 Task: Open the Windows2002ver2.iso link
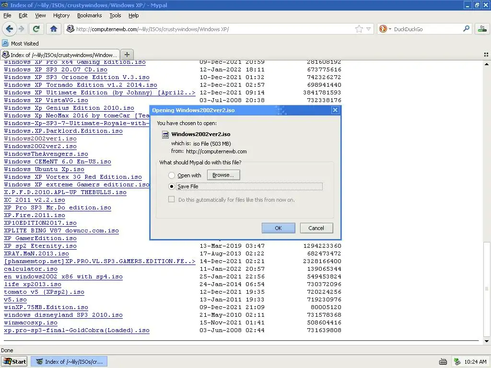pyautogui.click(x=40, y=146)
